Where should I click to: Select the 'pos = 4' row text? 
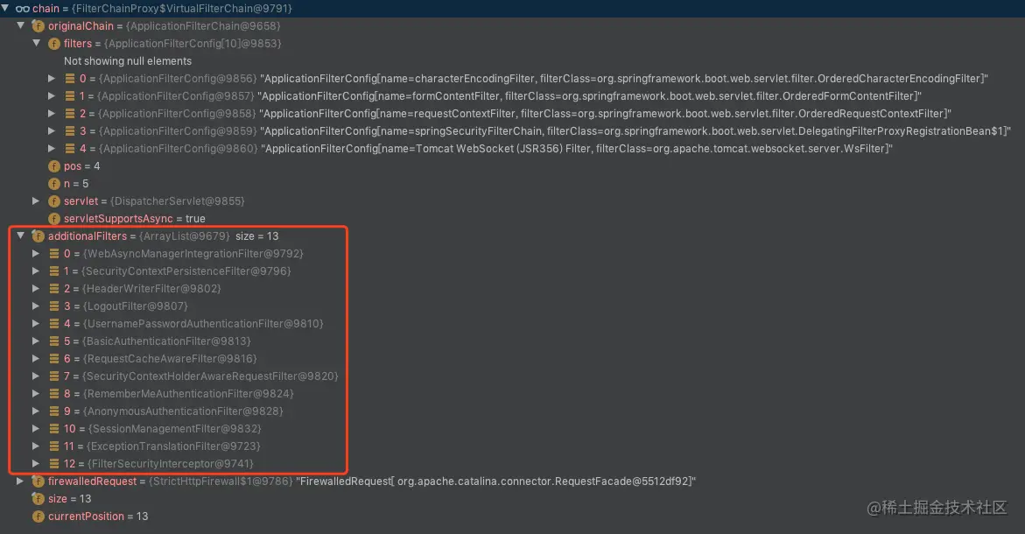click(81, 166)
